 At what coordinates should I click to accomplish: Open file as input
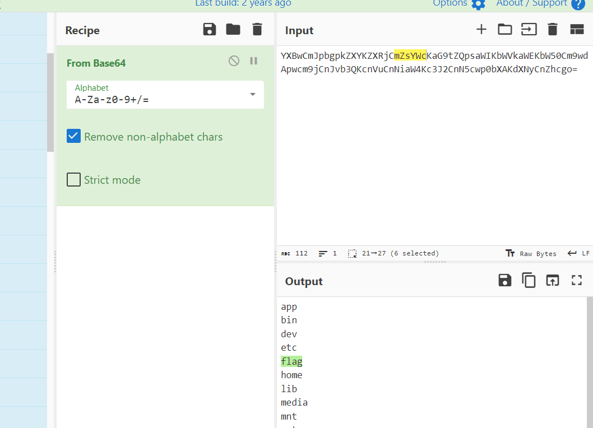coord(529,30)
